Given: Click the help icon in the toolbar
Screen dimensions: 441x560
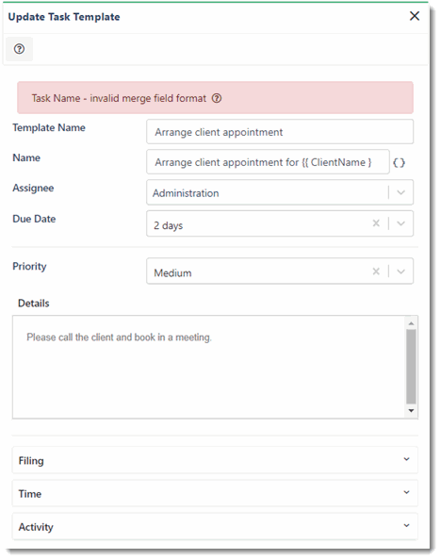Looking at the screenshot, I should (x=19, y=49).
